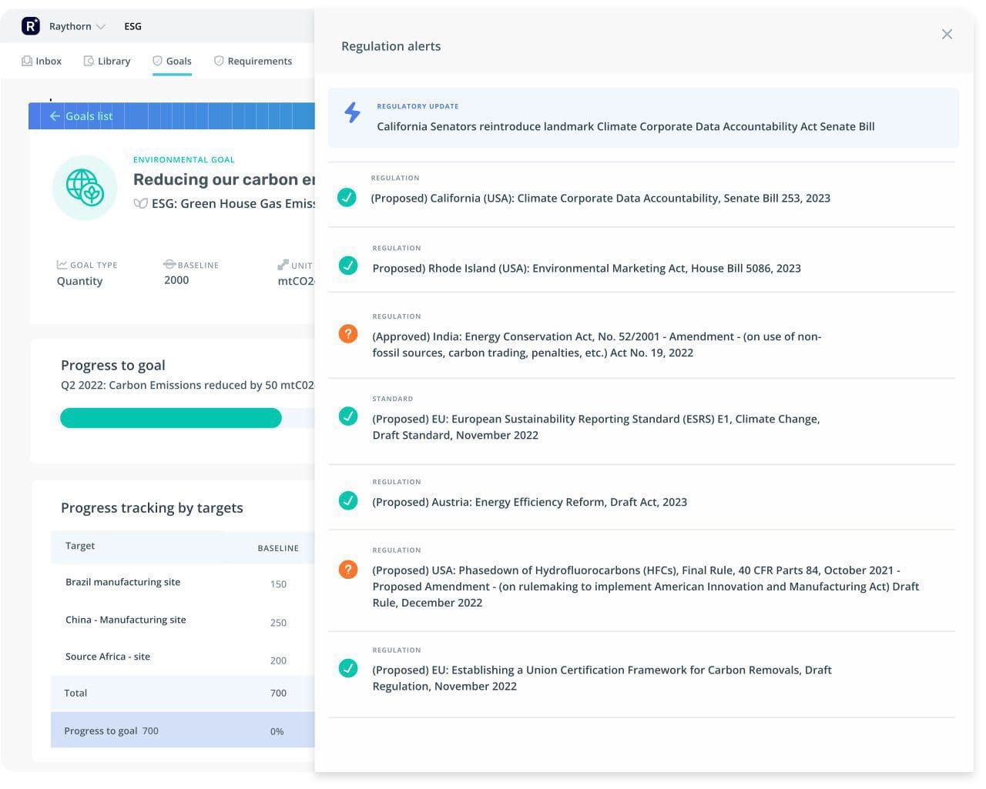Open the Raythorn workspace dropdown
This screenshot has height=789, width=986.
(x=77, y=26)
